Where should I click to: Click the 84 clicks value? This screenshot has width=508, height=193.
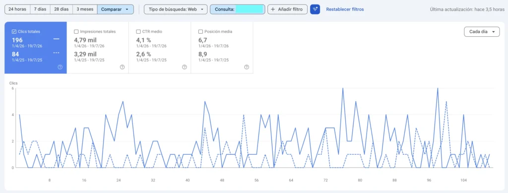coord(15,54)
